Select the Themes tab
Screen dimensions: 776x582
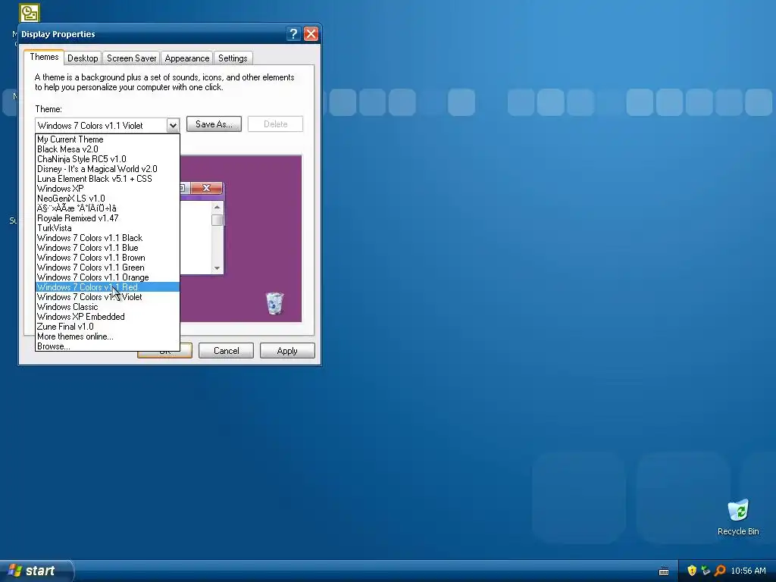pyautogui.click(x=44, y=57)
